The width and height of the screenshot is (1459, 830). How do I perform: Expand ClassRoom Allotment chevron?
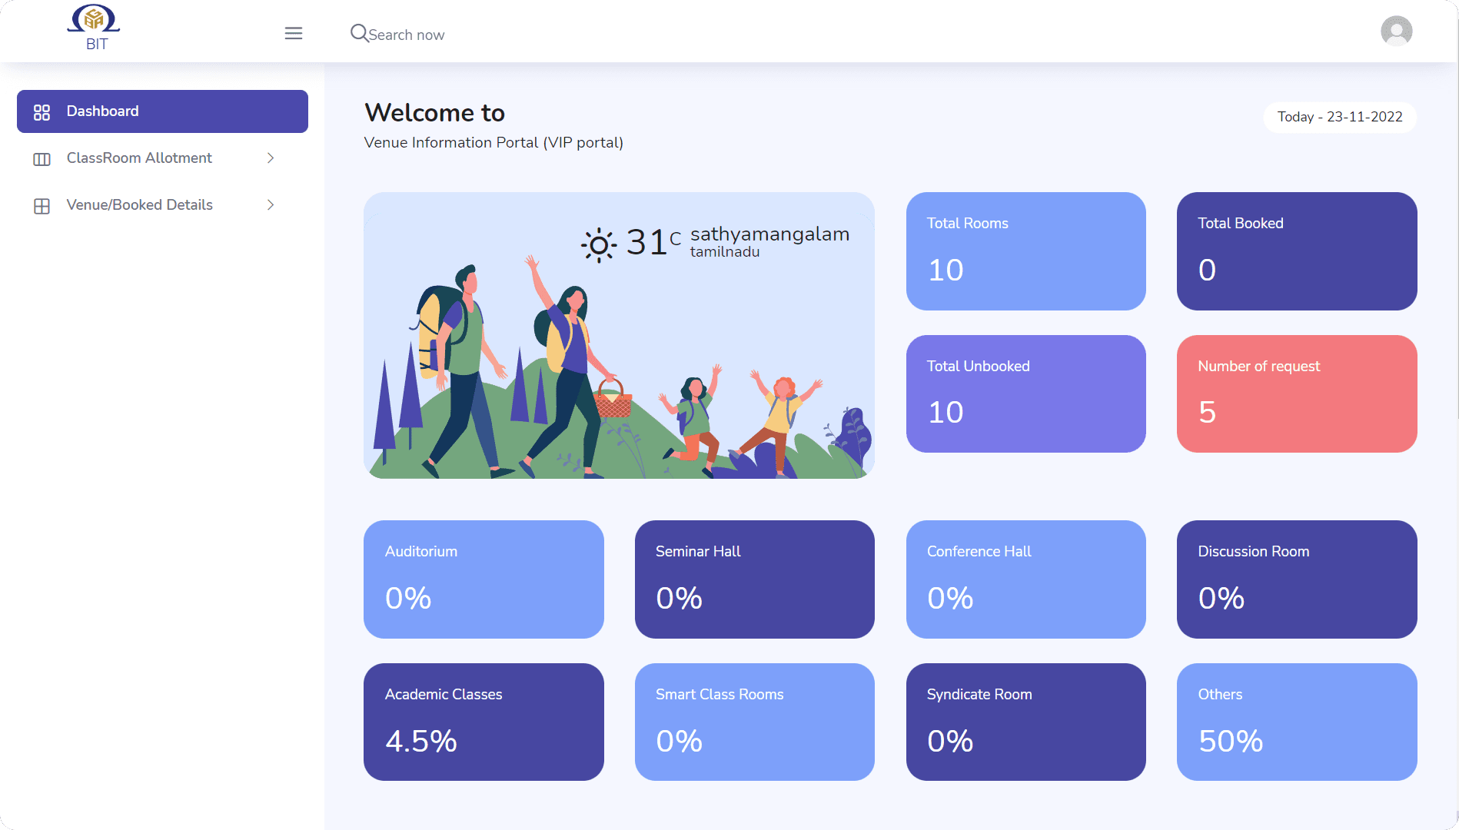(x=271, y=158)
